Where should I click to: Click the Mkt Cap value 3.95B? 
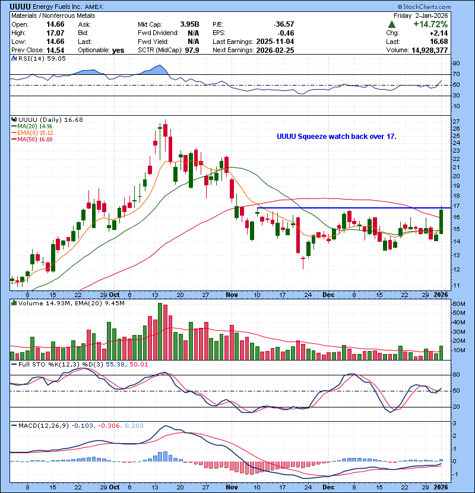coord(189,24)
